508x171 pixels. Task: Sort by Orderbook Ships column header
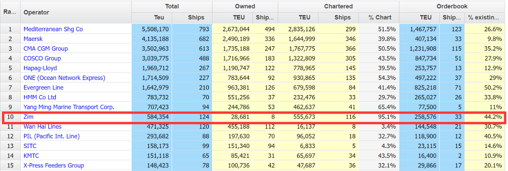pyautogui.click(x=452, y=18)
